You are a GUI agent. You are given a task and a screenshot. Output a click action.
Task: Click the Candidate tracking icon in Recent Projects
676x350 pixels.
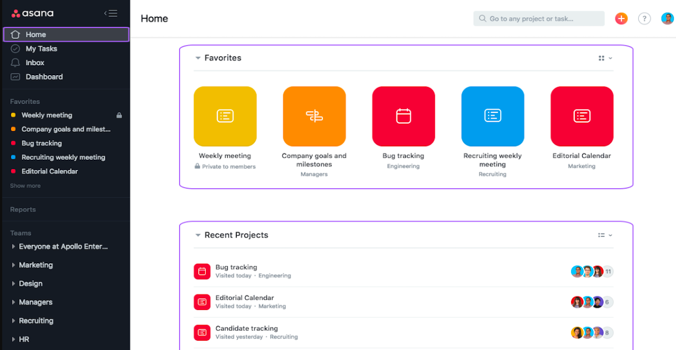click(202, 332)
